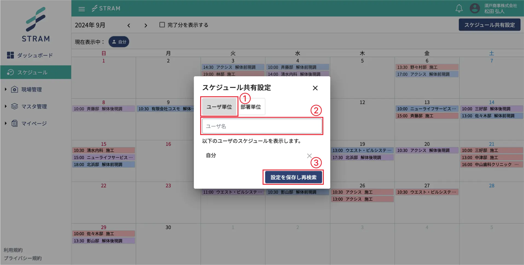524x265 pixels.
Task: Remove 自分 from the shared user list
Action: 309,156
